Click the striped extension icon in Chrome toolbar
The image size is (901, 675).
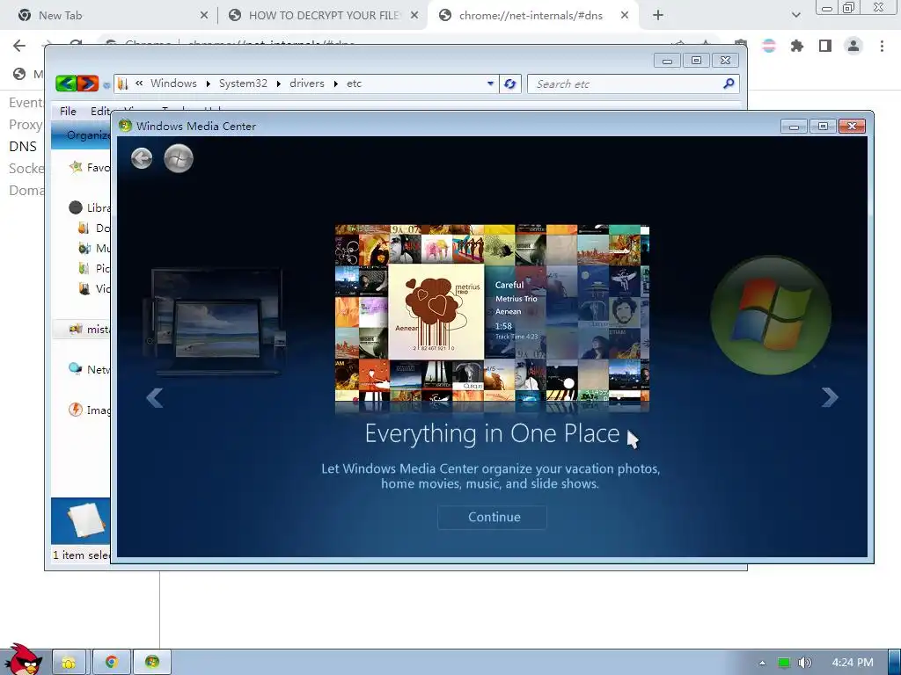click(x=769, y=46)
